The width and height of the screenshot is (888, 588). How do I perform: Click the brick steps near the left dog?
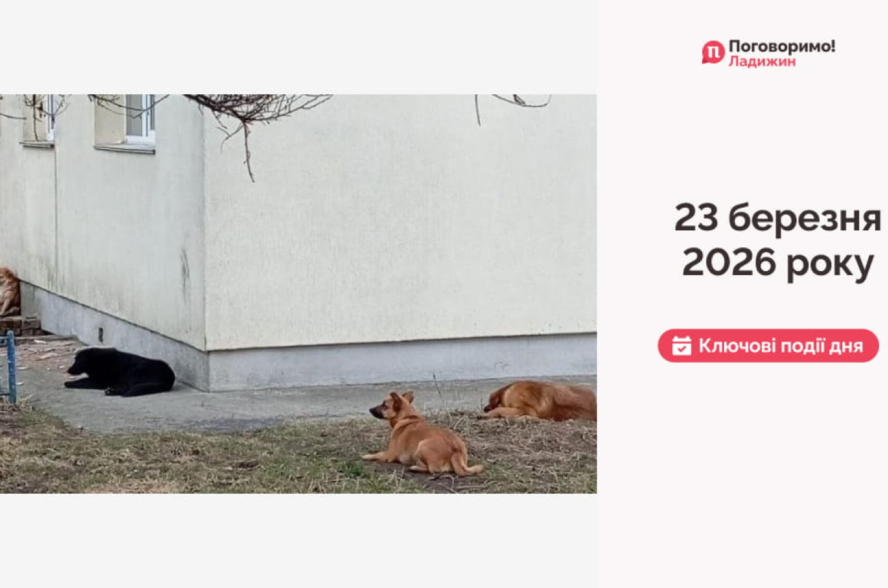tap(19, 325)
